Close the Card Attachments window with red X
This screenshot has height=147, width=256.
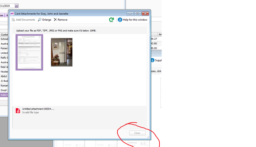click(x=145, y=14)
